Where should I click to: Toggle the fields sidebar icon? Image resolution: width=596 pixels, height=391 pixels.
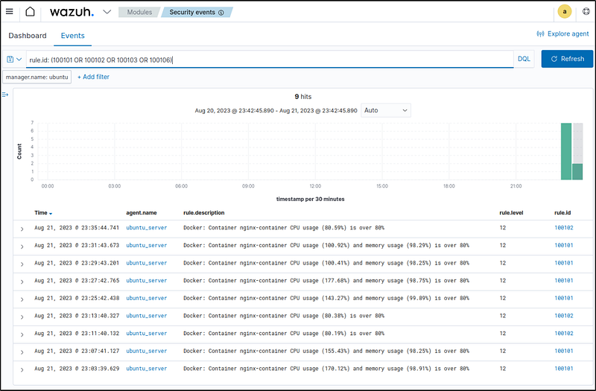tap(6, 95)
